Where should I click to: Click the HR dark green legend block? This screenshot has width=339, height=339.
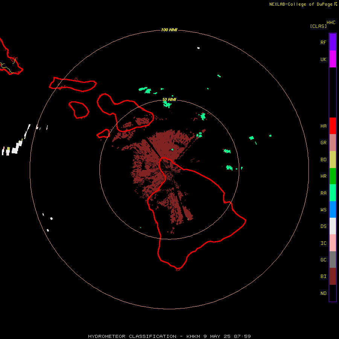click(333, 176)
